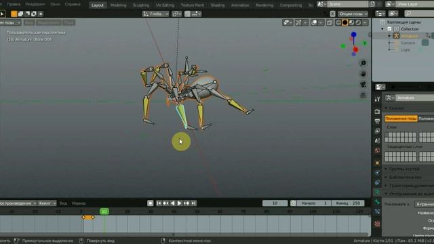This screenshot has width=434, height=244.
Task: Select Light in the outliner
Action: pos(406,50)
